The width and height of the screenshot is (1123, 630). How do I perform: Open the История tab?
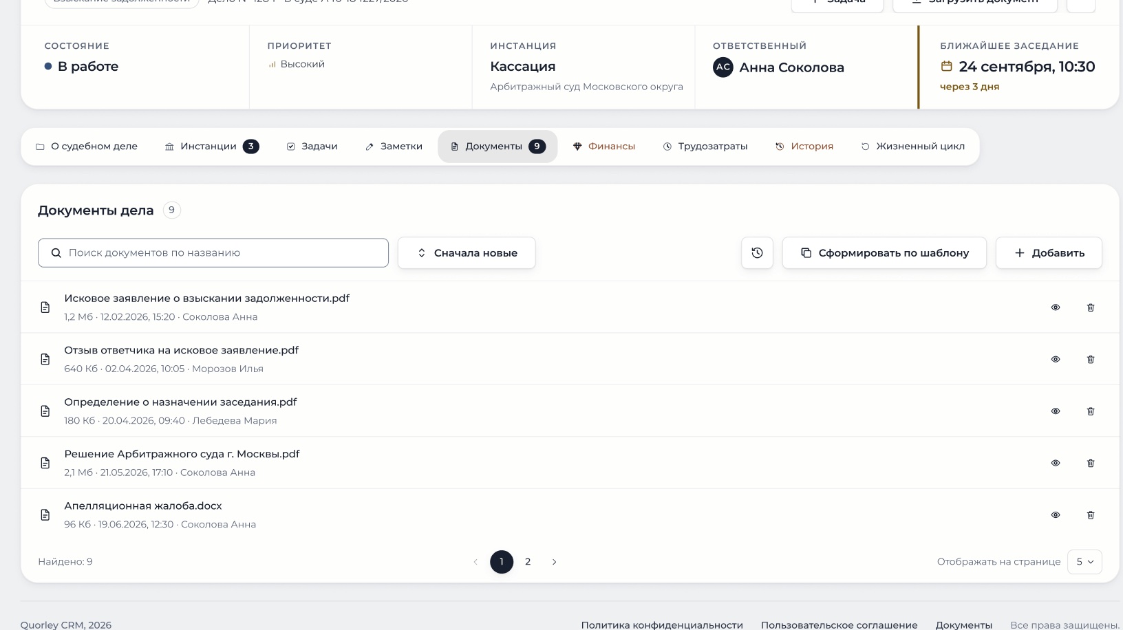[x=804, y=146]
